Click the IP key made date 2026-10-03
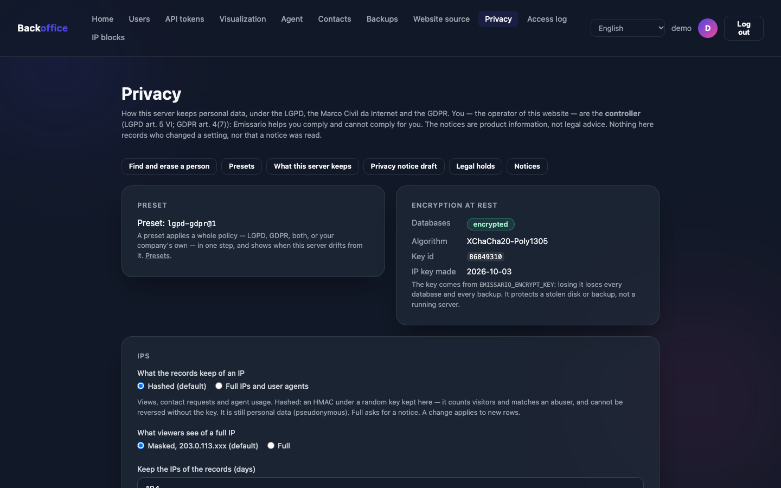781x488 pixels. (x=489, y=272)
